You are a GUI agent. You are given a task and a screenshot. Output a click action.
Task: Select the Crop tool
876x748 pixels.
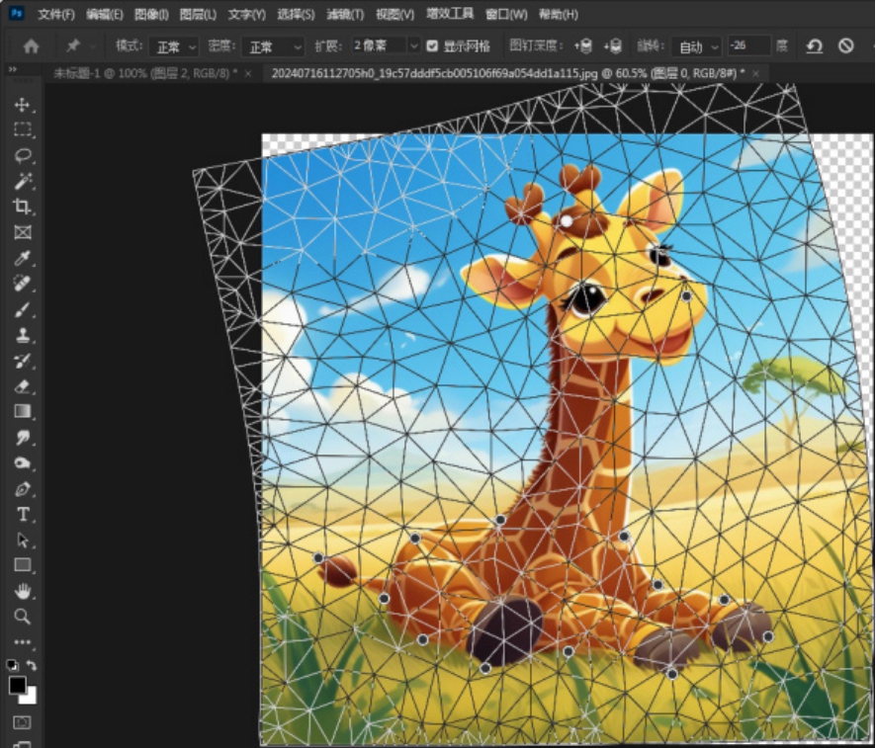click(22, 208)
